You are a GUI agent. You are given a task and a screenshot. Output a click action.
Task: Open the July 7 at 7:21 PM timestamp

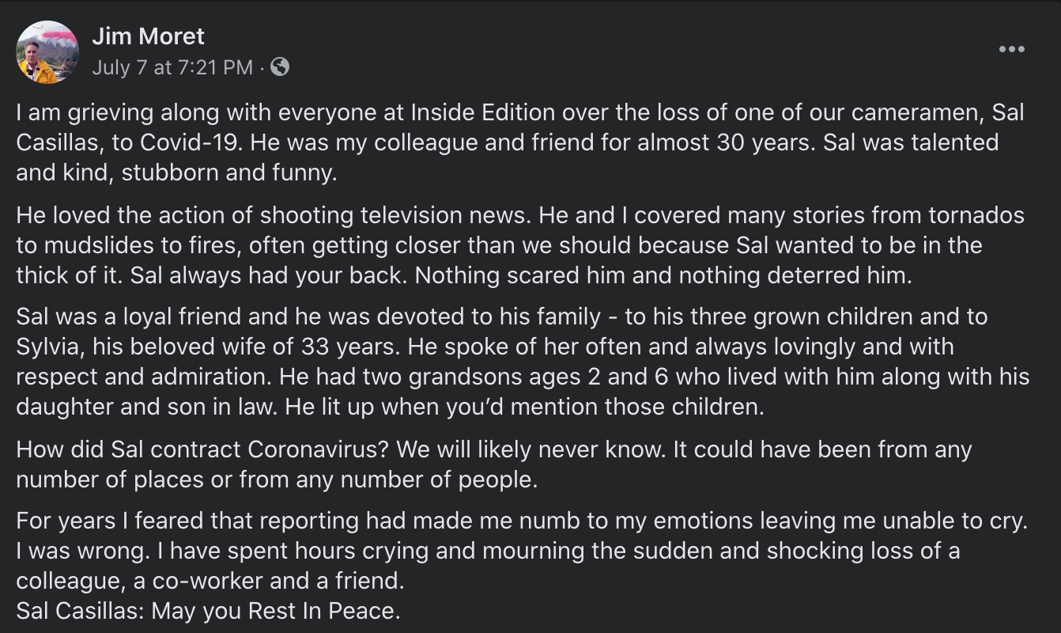point(172,67)
